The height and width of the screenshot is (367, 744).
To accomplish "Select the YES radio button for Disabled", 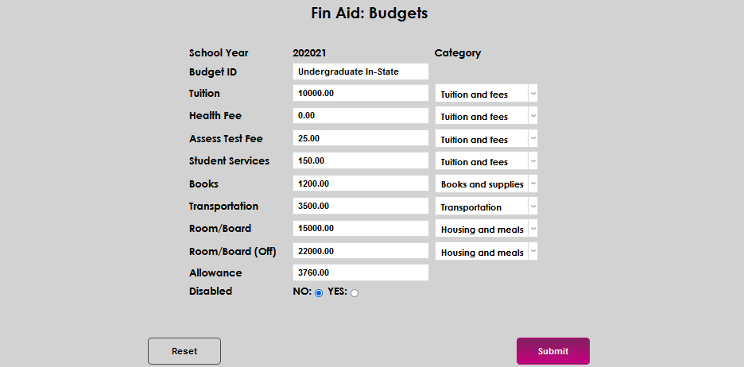I will 355,293.
